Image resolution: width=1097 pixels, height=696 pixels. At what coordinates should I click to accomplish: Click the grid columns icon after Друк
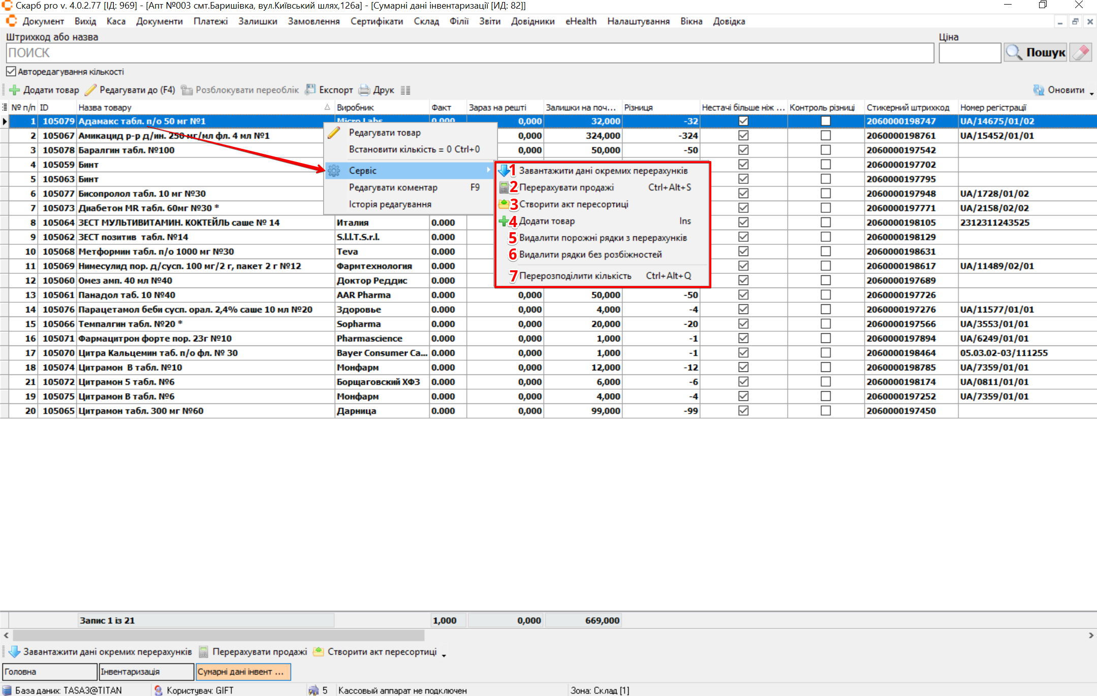pyautogui.click(x=405, y=90)
